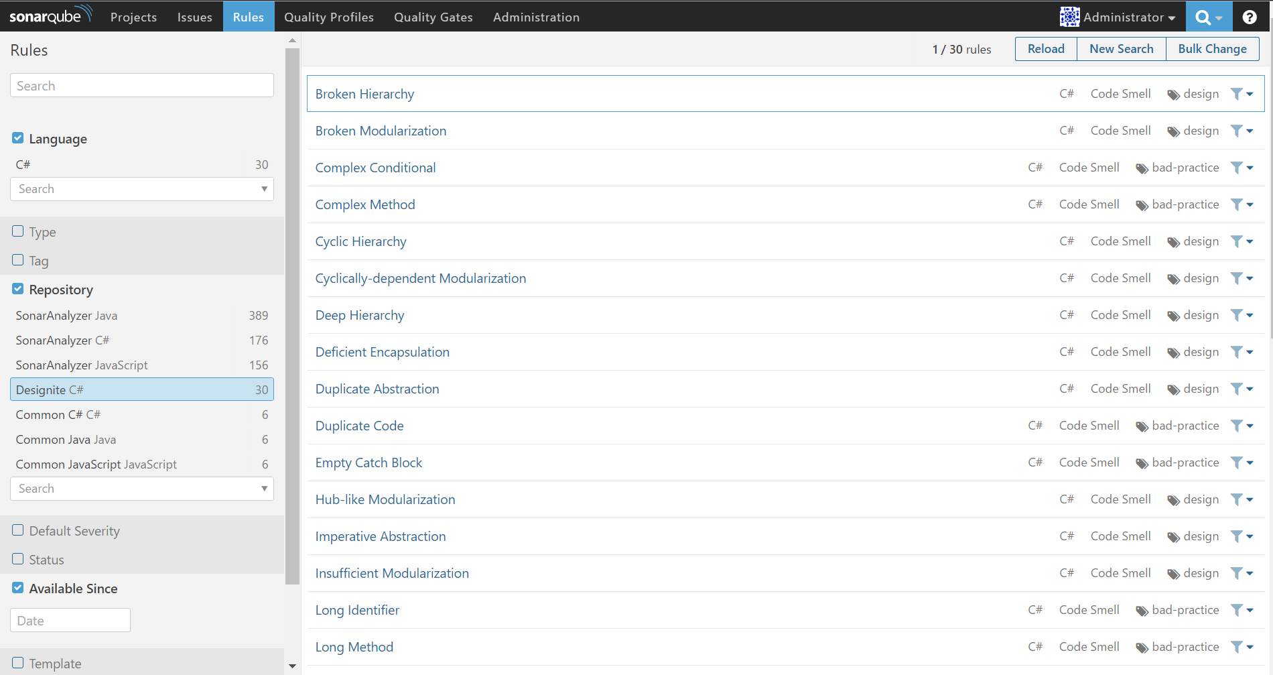Image resolution: width=1273 pixels, height=675 pixels.
Task: Click the Reload button
Action: click(x=1046, y=49)
